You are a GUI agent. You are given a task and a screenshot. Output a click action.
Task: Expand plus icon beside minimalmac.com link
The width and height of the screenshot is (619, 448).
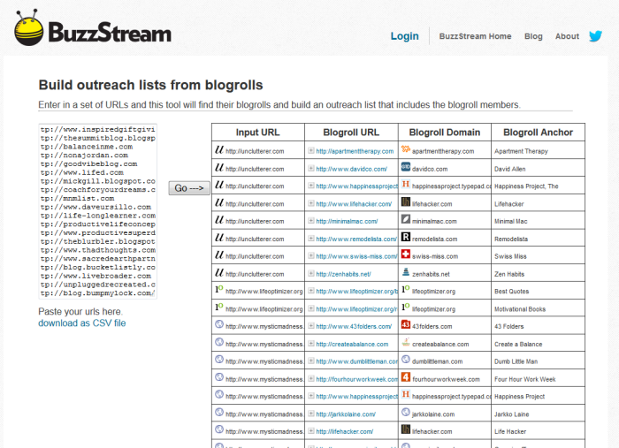click(311, 221)
